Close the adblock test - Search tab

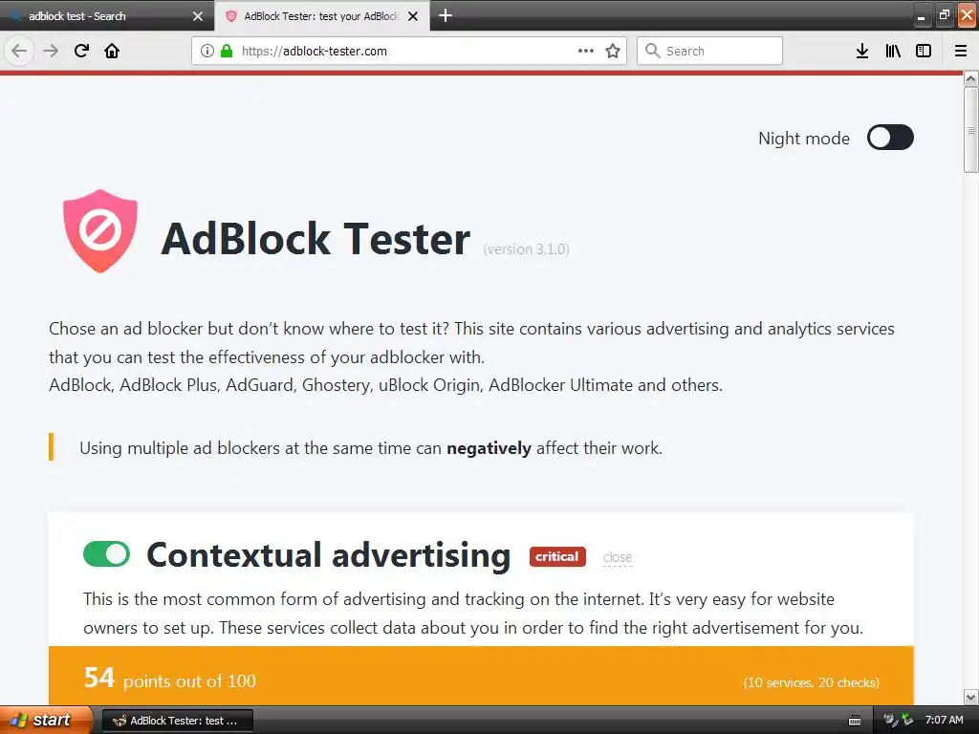pos(198,16)
